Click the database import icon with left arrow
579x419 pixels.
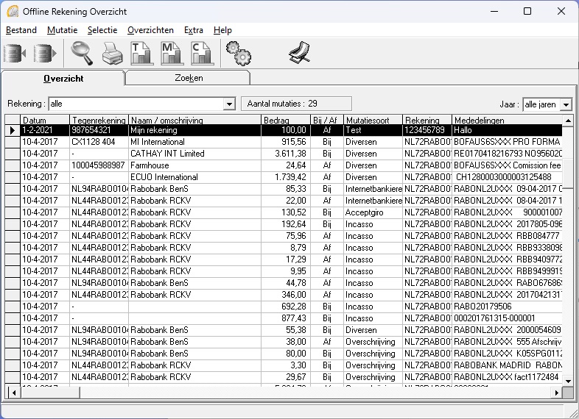15,54
